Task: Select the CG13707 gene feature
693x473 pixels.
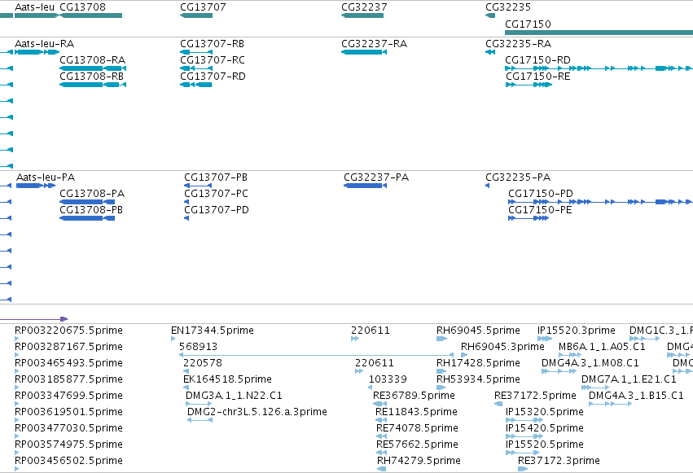Action: click(x=196, y=15)
